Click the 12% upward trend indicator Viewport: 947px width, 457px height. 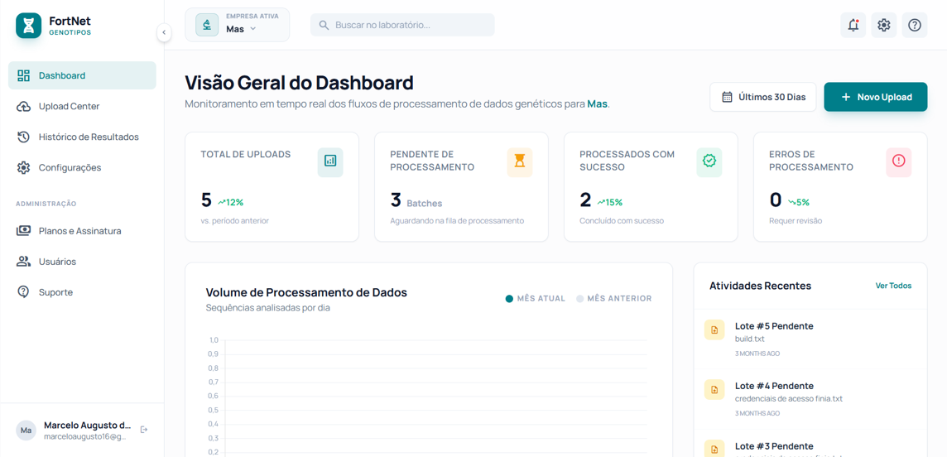(231, 202)
